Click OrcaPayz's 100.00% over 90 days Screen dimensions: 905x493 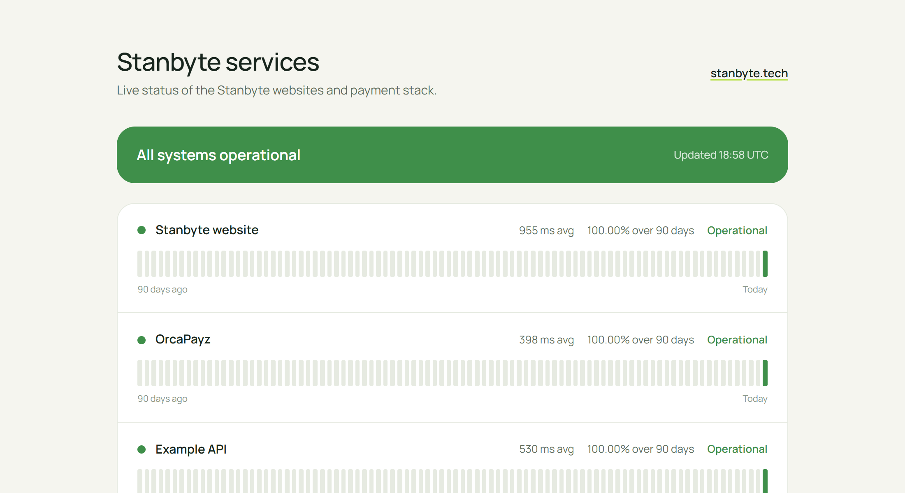pos(640,340)
